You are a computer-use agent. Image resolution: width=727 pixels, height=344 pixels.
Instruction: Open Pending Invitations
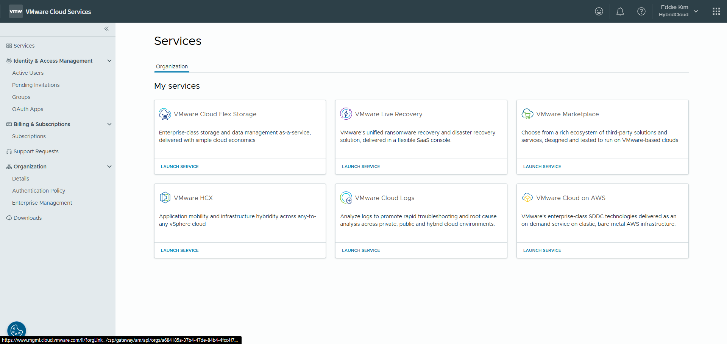(36, 85)
